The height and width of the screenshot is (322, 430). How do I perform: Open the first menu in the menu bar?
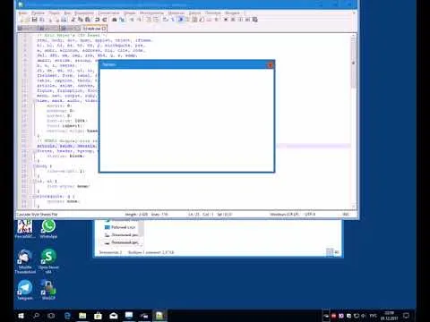point(22,13)
